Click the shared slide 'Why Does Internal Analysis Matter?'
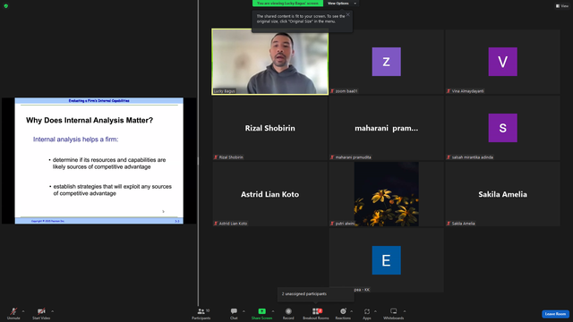This screenshot has height=322, width=573. pos(99,161)
